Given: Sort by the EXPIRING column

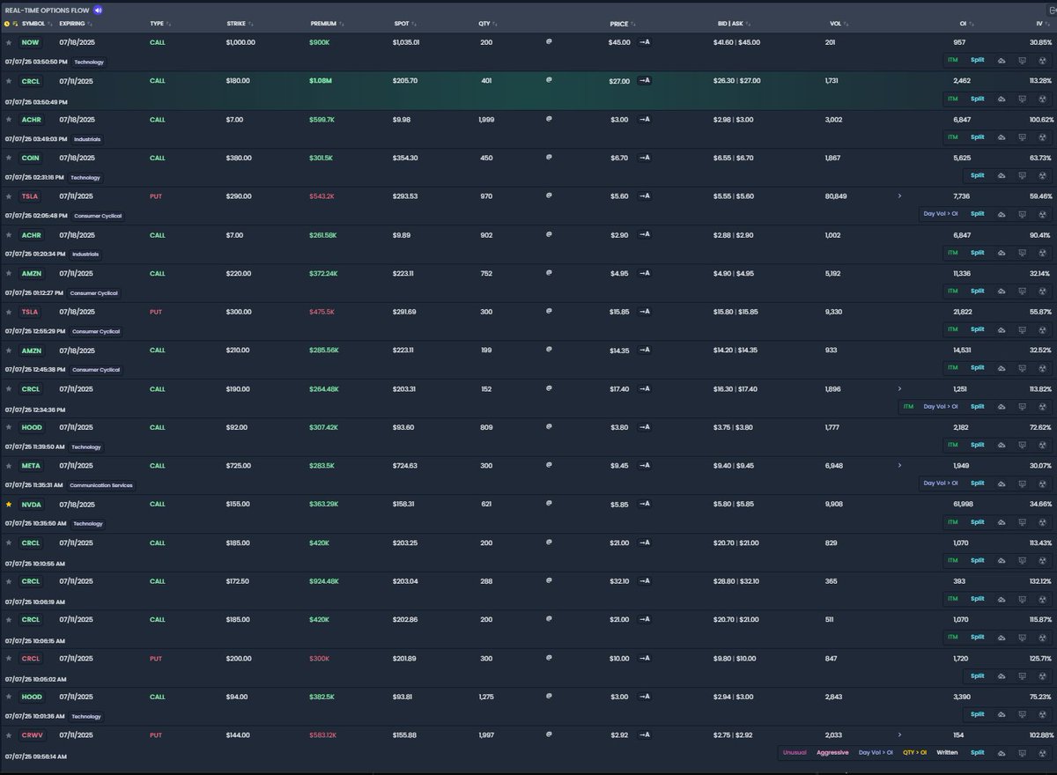Looking at the screenshot, I should coord(75,24).
